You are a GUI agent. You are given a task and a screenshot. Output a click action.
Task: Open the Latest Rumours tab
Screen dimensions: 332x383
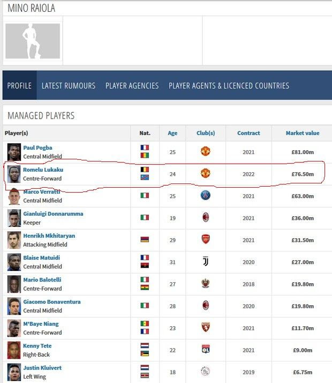(69, 86)
